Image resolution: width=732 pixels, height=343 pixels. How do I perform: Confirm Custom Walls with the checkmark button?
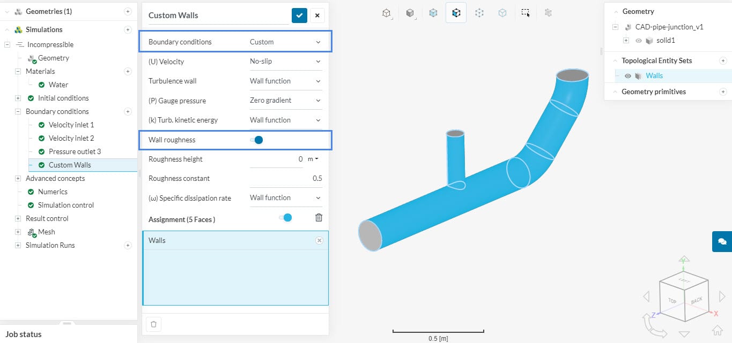coord(299,16)
